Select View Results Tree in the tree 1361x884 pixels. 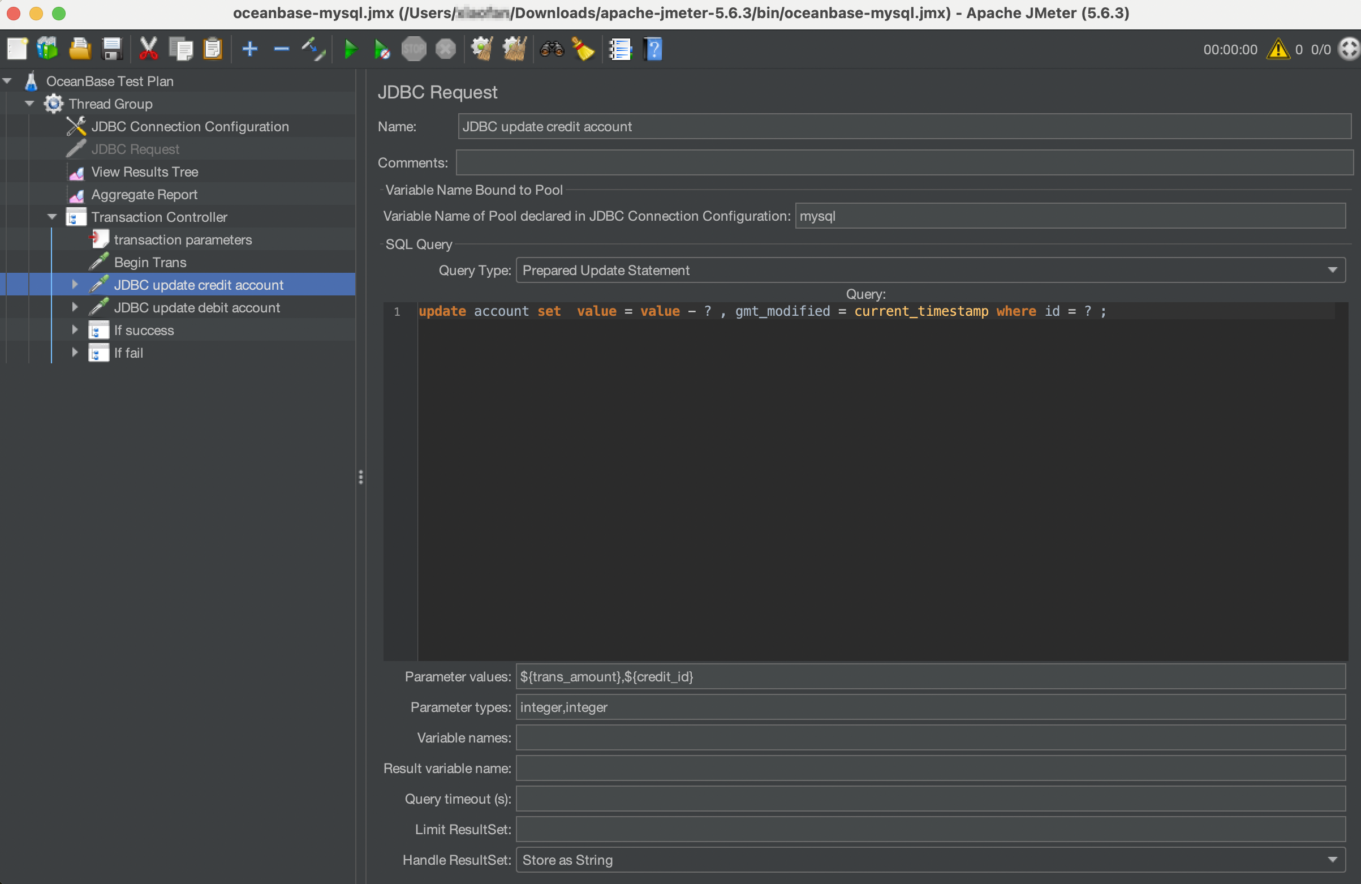145,171
